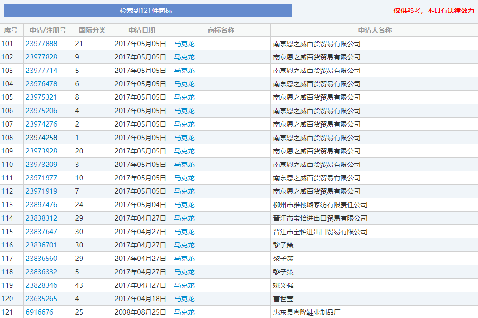Click applicant 柳州市雅栩璐家纺有限责任公司
Image resolution: width=478 pixels, height=318 pixels.
(x=320, y=204)
